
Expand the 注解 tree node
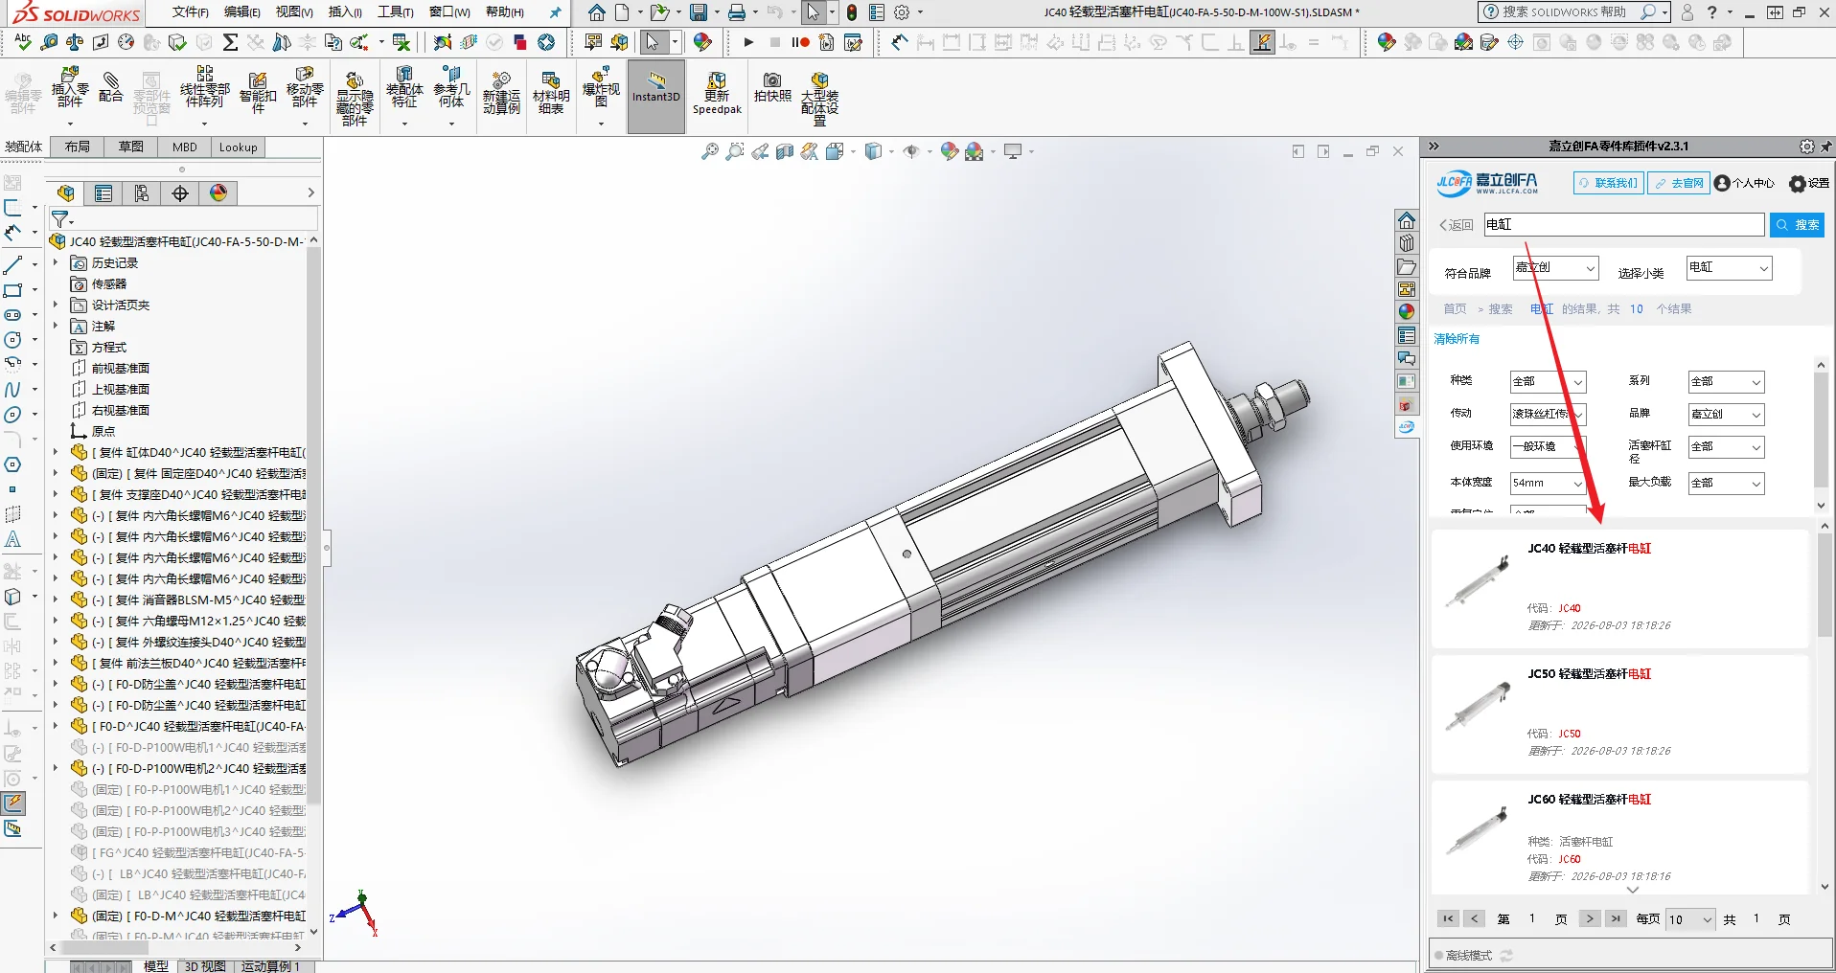[56, 326]
